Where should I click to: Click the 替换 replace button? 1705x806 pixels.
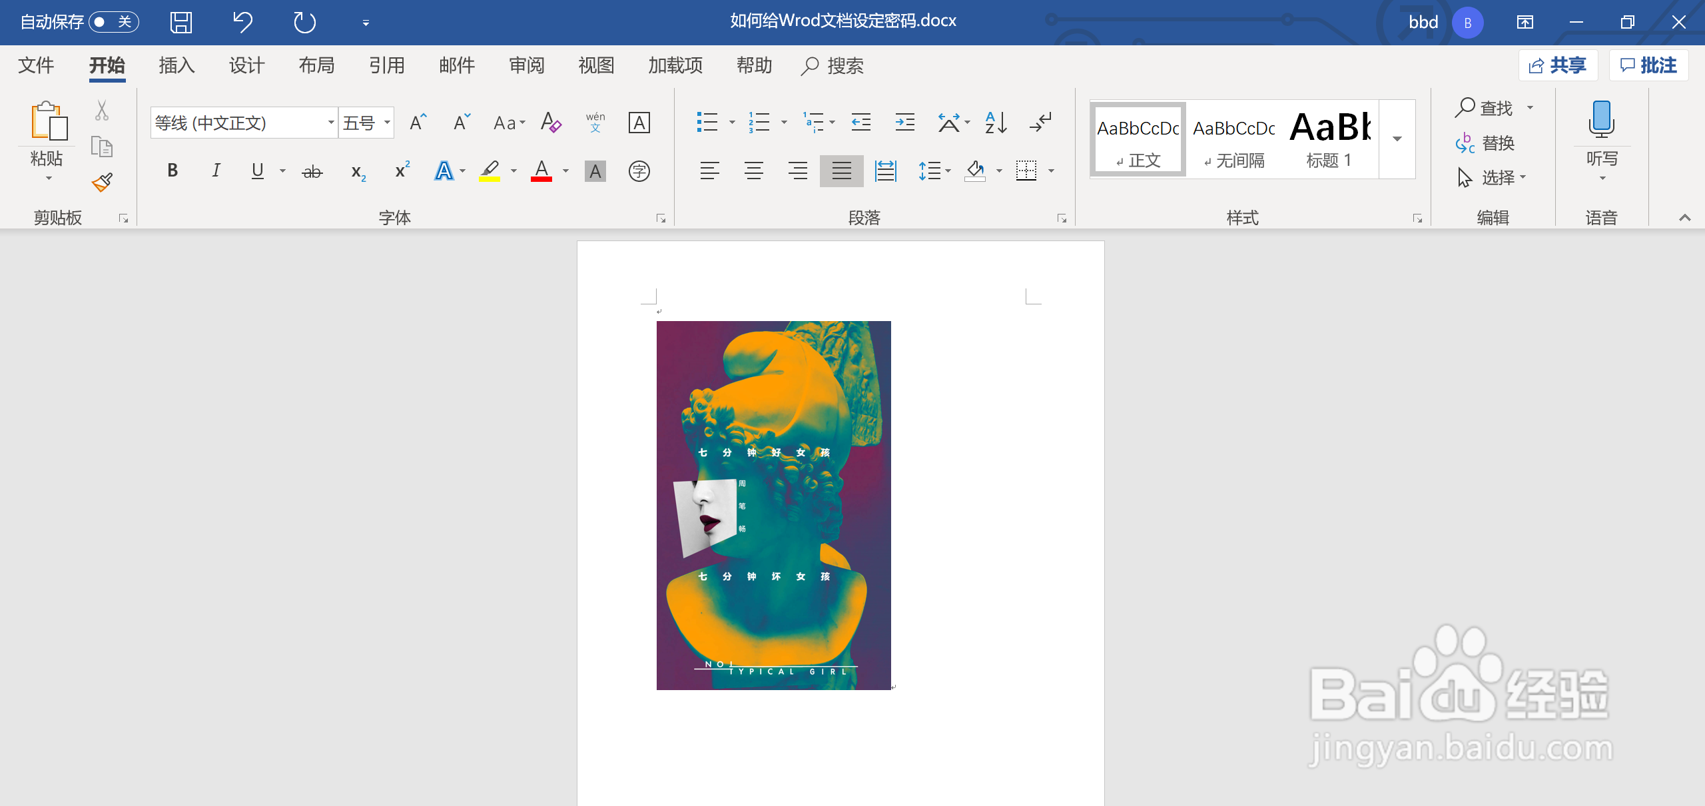(1486, 143)
